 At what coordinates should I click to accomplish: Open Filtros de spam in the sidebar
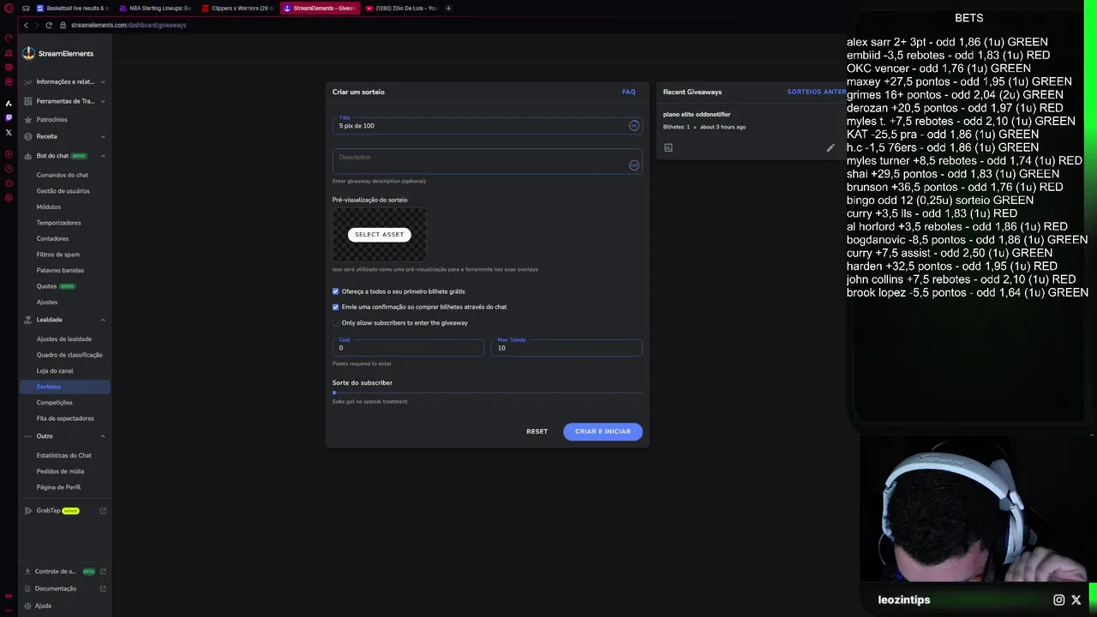(58, 255)
